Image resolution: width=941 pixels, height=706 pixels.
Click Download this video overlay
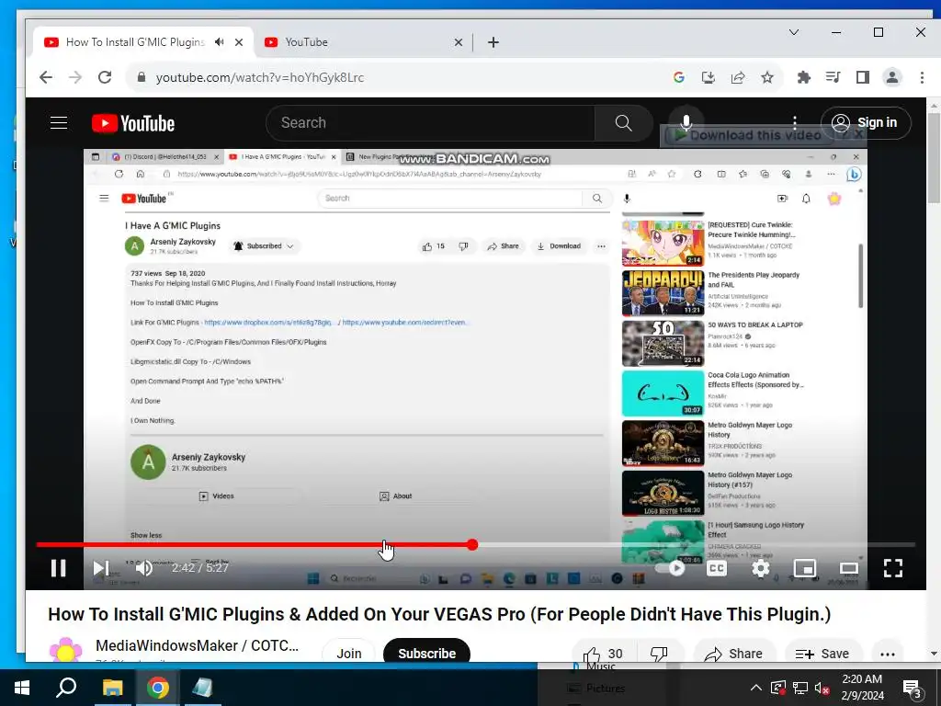click(x=747, y=135)
